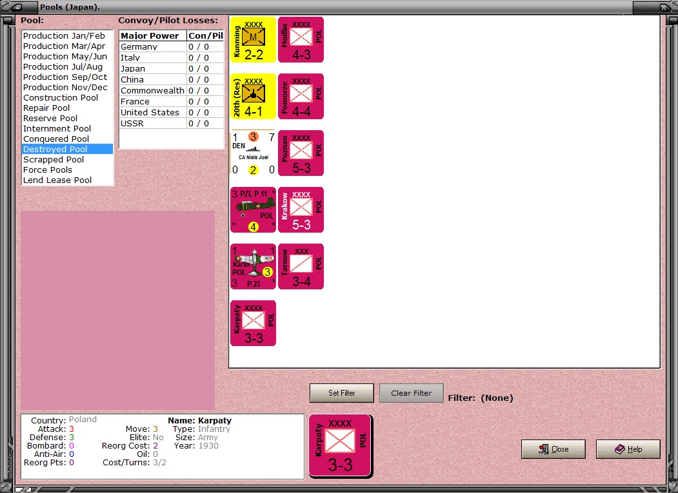The image size is (678, 493).
Task: Select the France row in losses table
Action: (x=171, y=102)
